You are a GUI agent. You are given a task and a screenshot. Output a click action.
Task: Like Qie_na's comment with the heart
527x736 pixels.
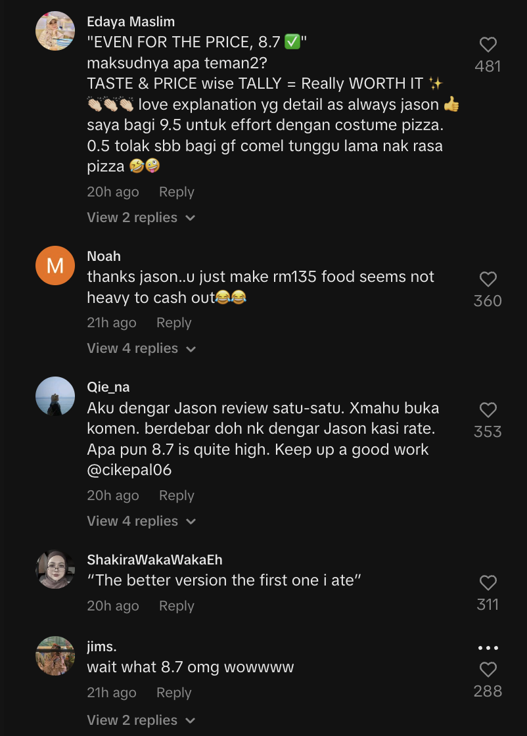pos(488,410)
